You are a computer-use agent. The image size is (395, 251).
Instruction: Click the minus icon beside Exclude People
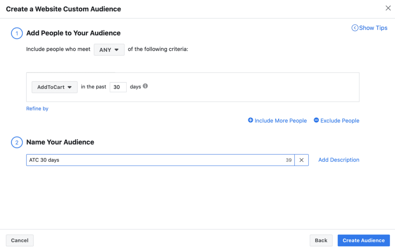tap(316, 120)
